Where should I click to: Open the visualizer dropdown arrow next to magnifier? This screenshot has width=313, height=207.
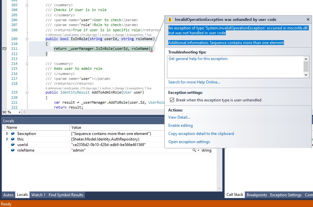point(198,150)
